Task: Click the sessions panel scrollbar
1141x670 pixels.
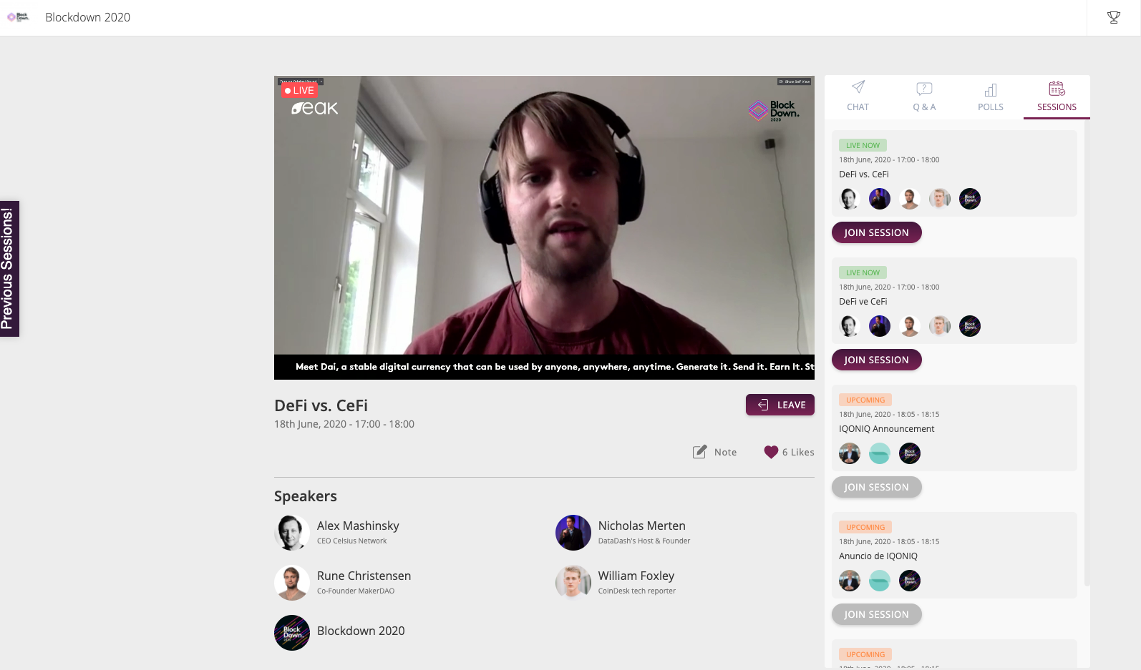Action: coord(1087,358)
